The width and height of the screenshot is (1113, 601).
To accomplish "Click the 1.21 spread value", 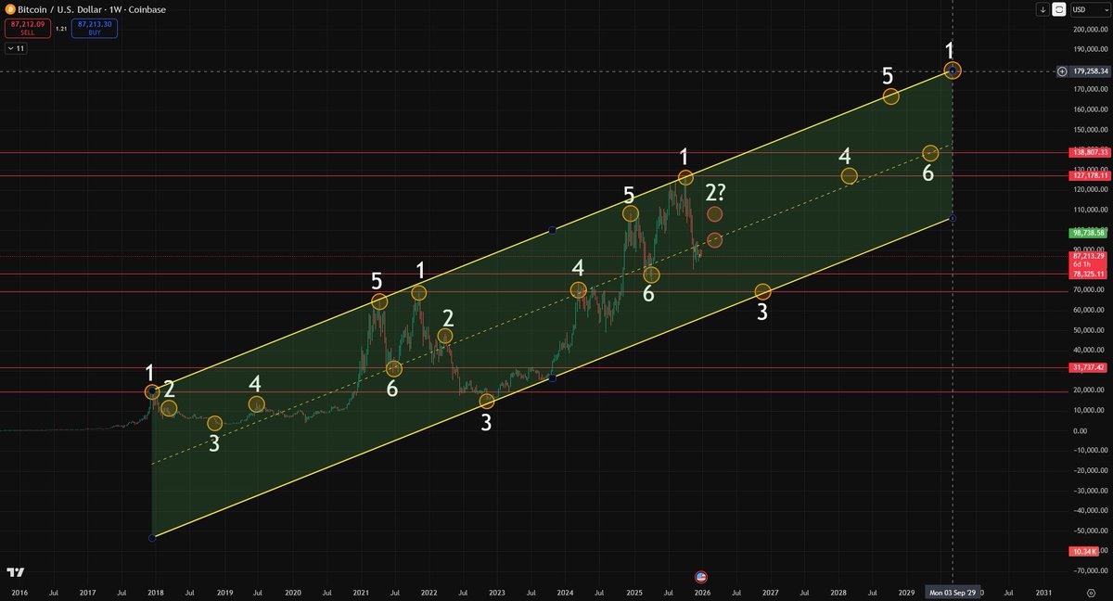I will coord(61,29).
